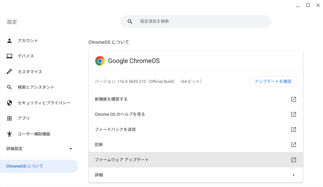Click the 新機能を確認する external link icon
This screenshot has height=187, width=323.
pyautogui.click(x=293, y=99)
